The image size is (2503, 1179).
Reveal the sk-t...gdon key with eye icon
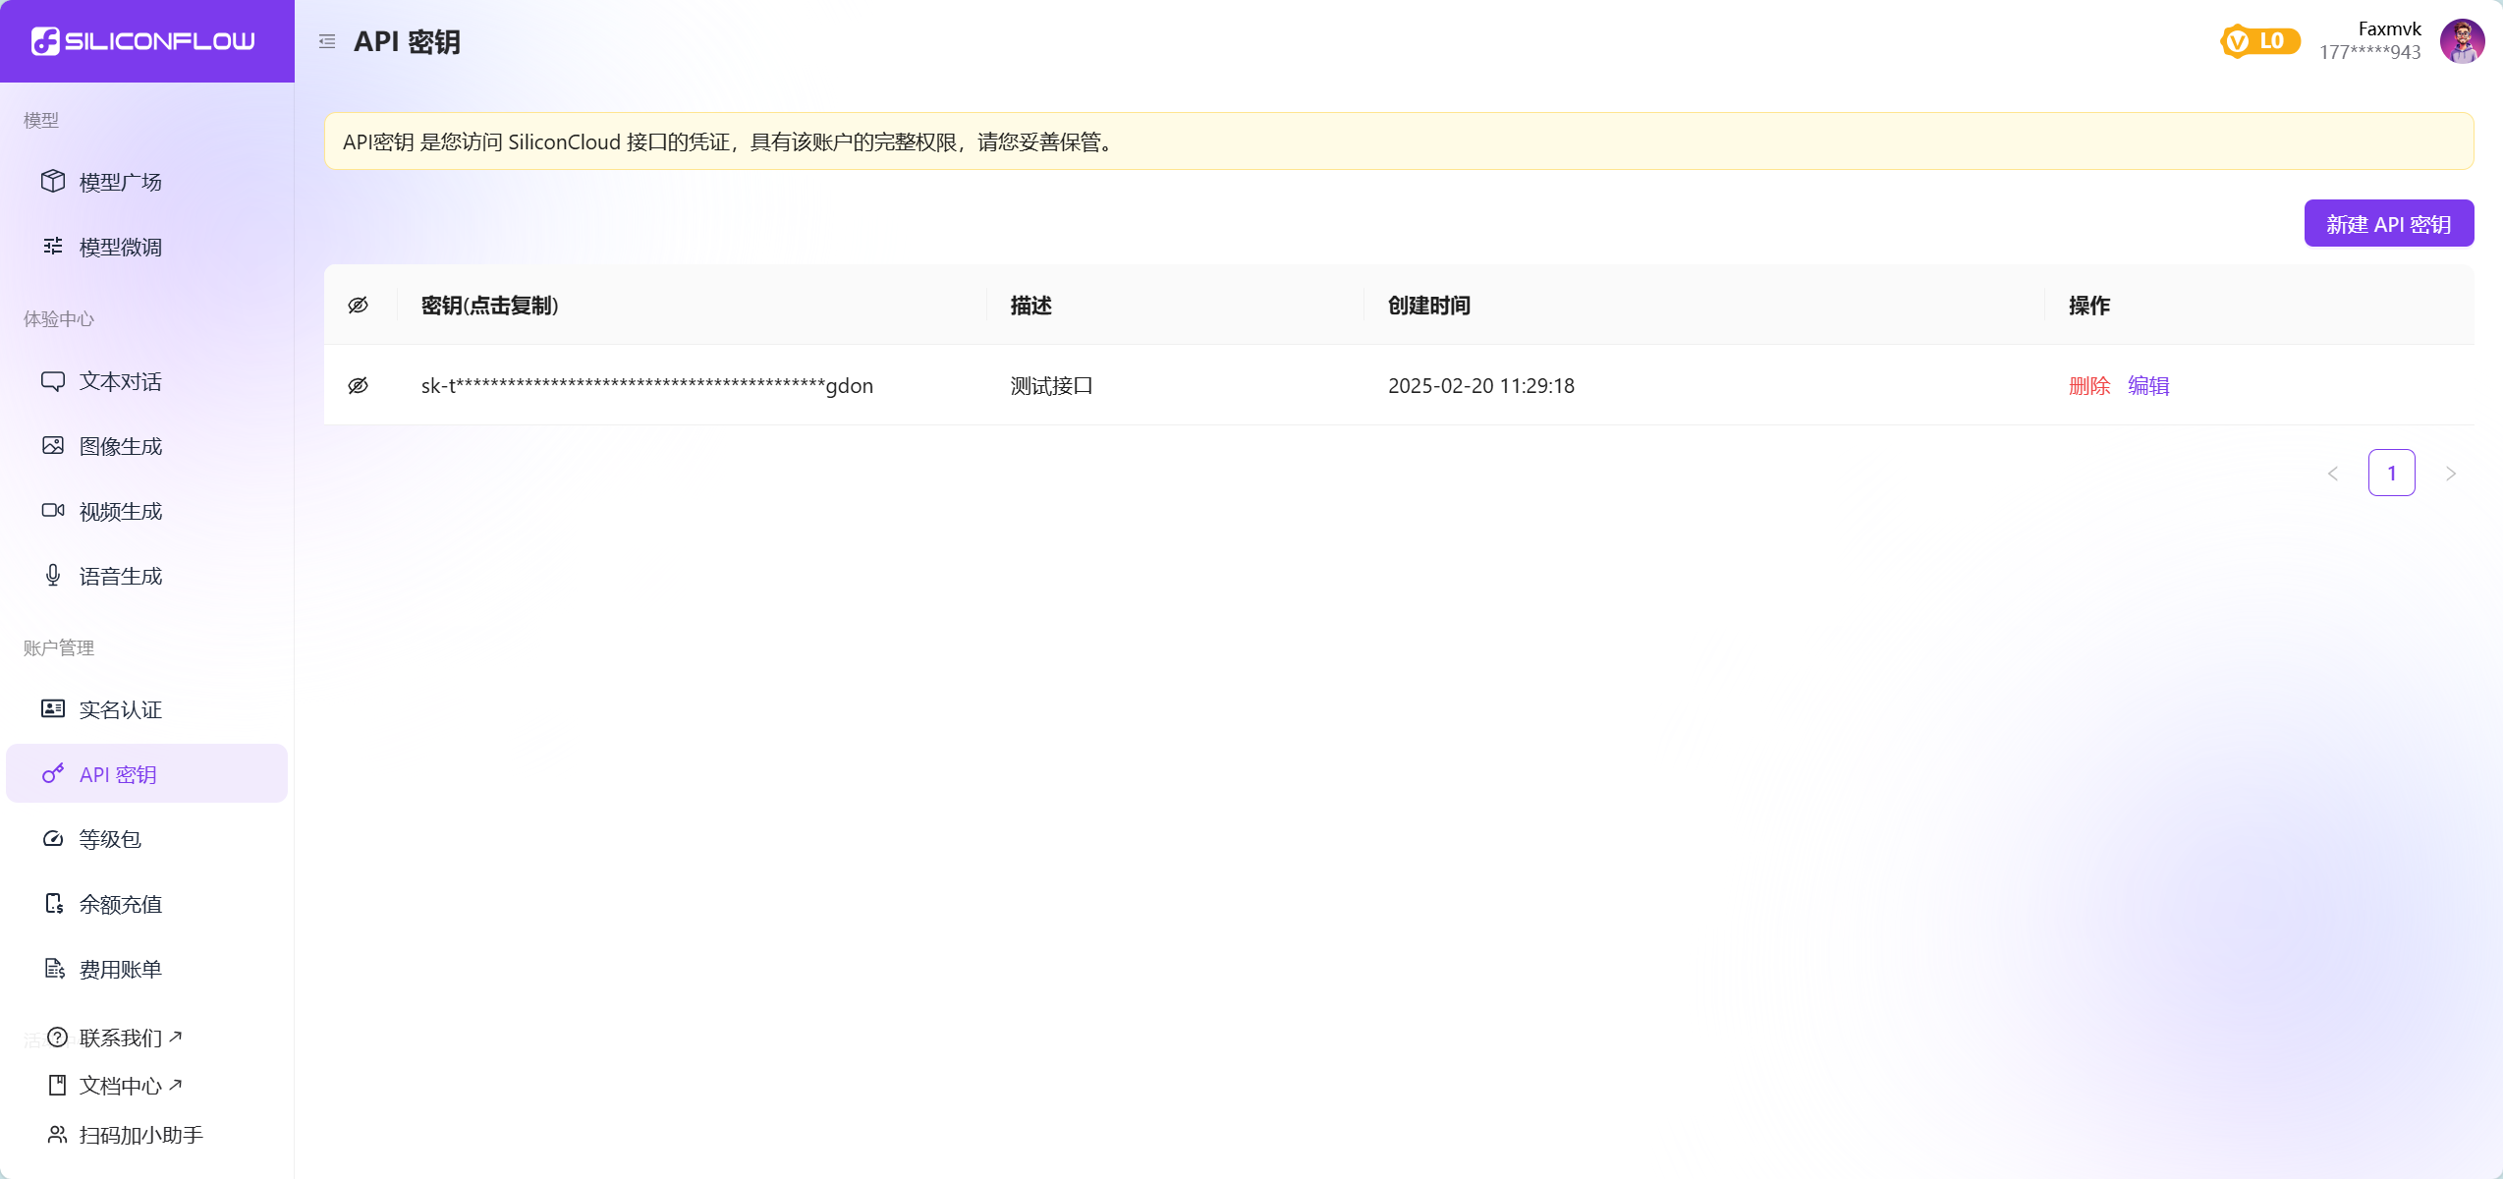(x=359, y=386)
